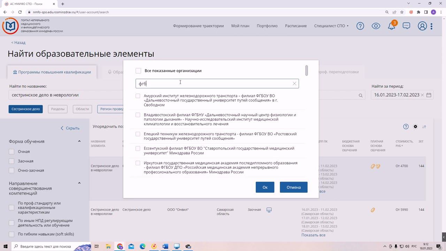
Task: Check Елецкий техникум железнодорожного транспорта organization
Action: click(x=138, y=134)
